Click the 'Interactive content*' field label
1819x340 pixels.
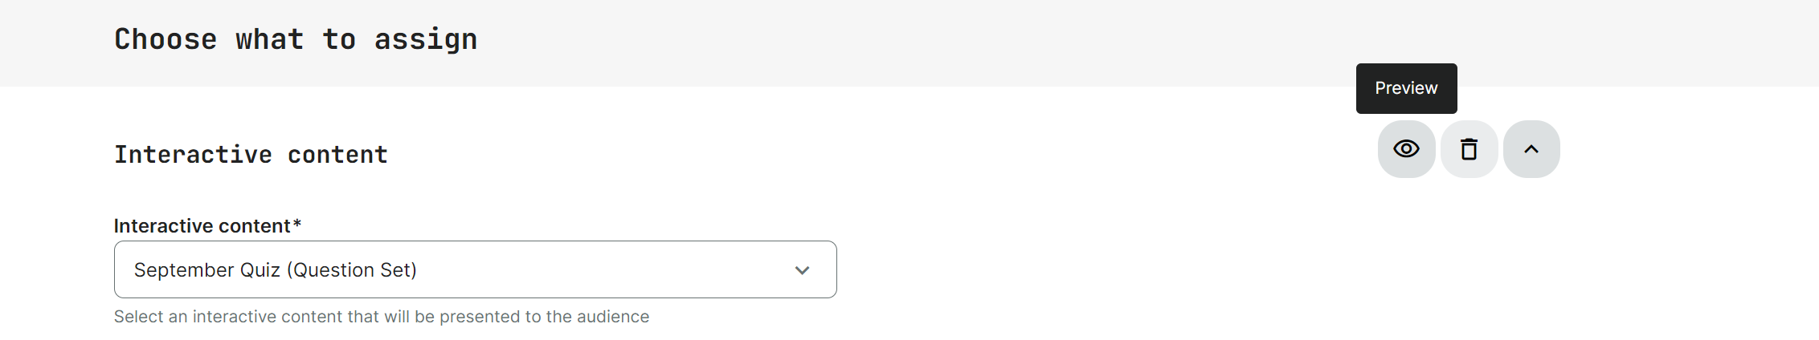202,226
